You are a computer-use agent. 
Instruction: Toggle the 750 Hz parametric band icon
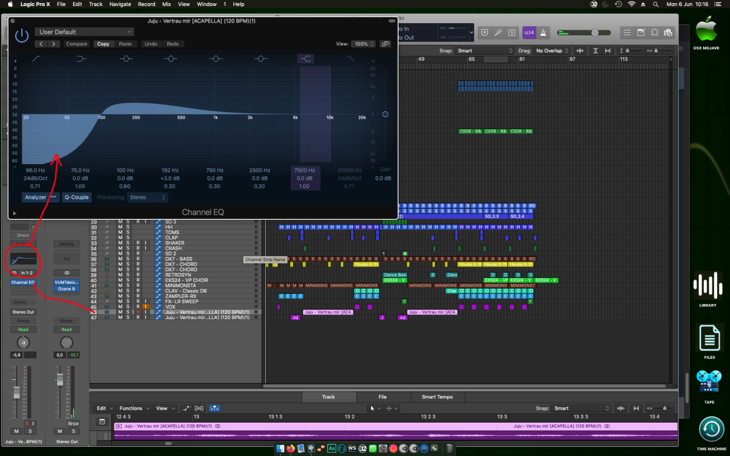[x=215, y=58]
